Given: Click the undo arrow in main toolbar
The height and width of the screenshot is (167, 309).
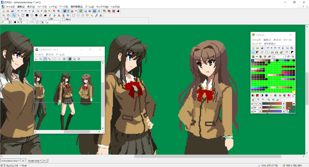Looking at the screenshot, I should 18,11.
